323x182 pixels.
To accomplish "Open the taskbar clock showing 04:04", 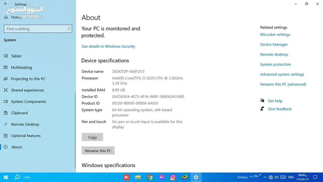I will point(303,177).
